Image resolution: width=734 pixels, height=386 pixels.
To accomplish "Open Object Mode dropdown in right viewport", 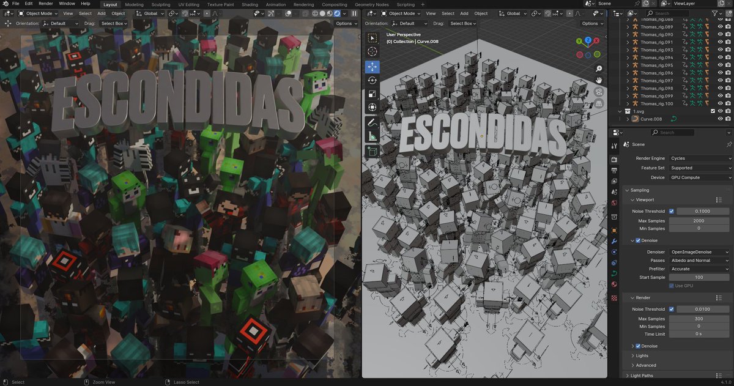I will (399, 13).
